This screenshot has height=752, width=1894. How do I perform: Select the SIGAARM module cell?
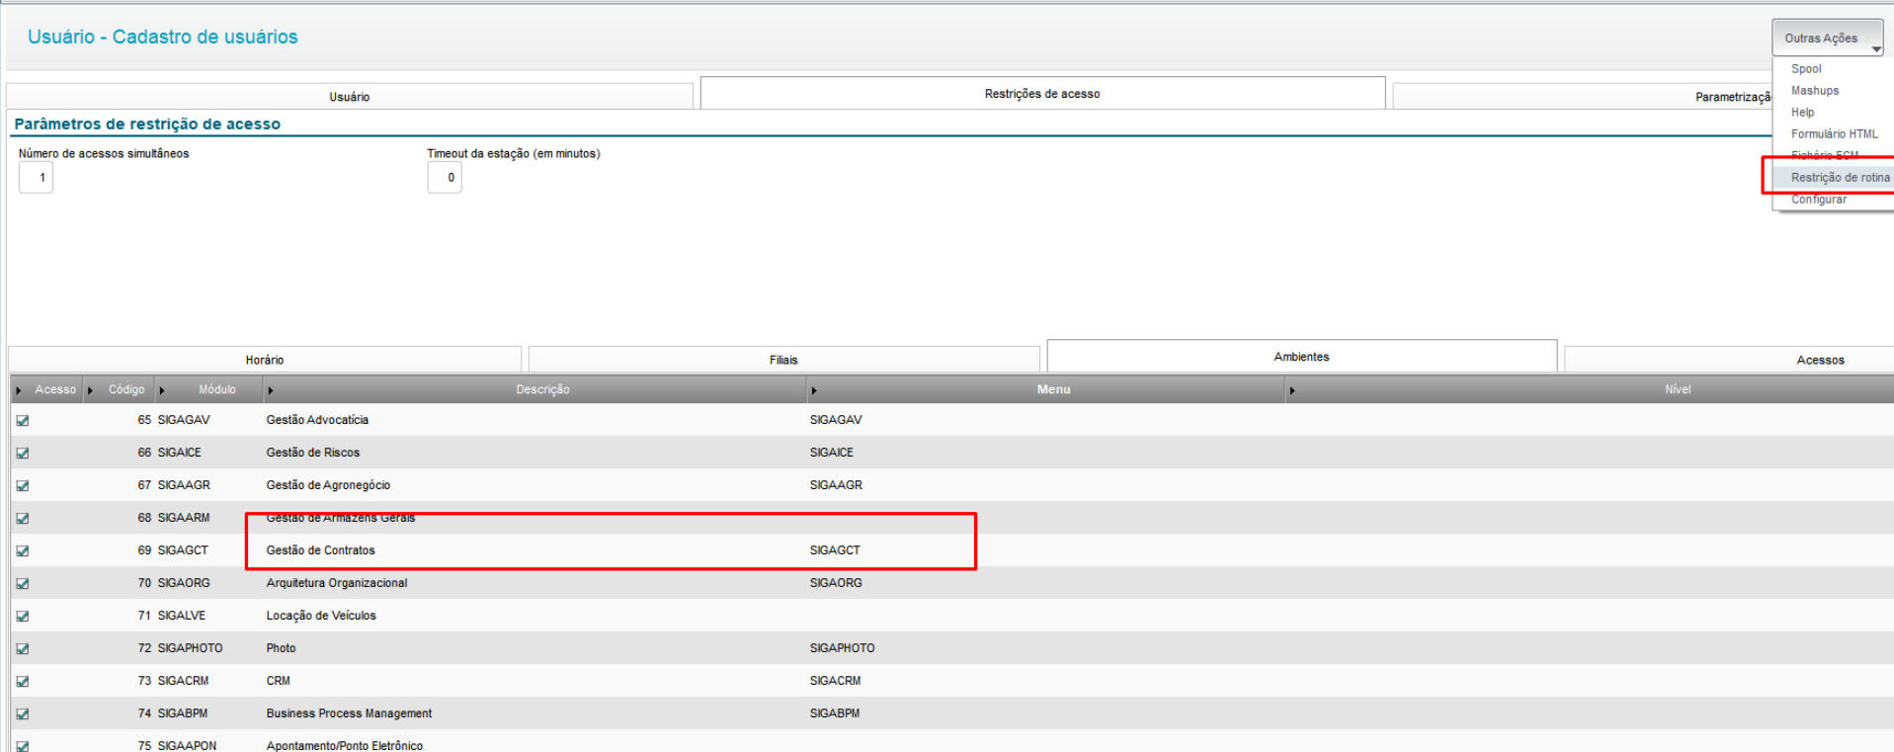point(184,518)
